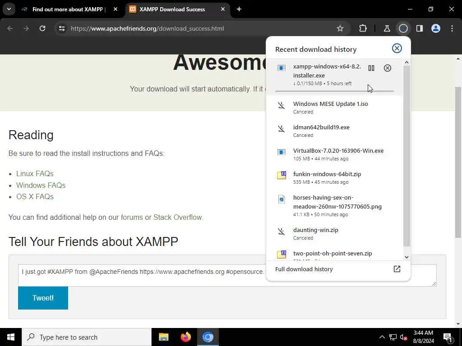Open the two-point-oh-point-seven.zip download
This screenshot has width=462, height=346.
pos(334,255)
